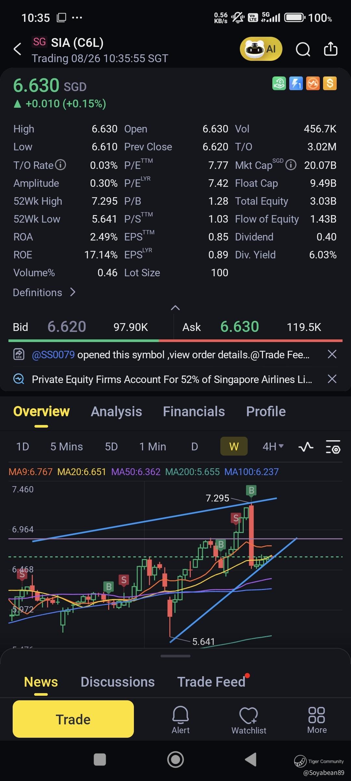Tap MA100:6.237 indicator label
Screen dimensions: 351x781
(252, 472)
